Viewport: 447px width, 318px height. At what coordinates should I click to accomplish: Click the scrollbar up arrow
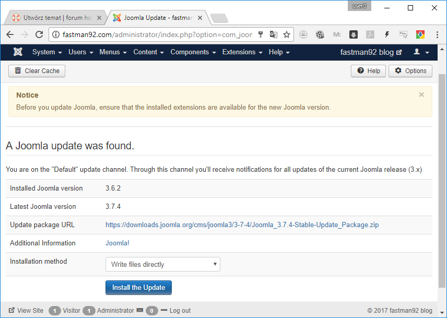[442, 49]
